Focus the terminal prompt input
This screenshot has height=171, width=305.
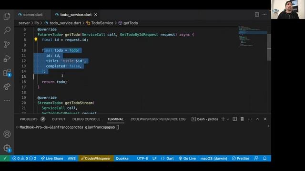pos(118,127)
